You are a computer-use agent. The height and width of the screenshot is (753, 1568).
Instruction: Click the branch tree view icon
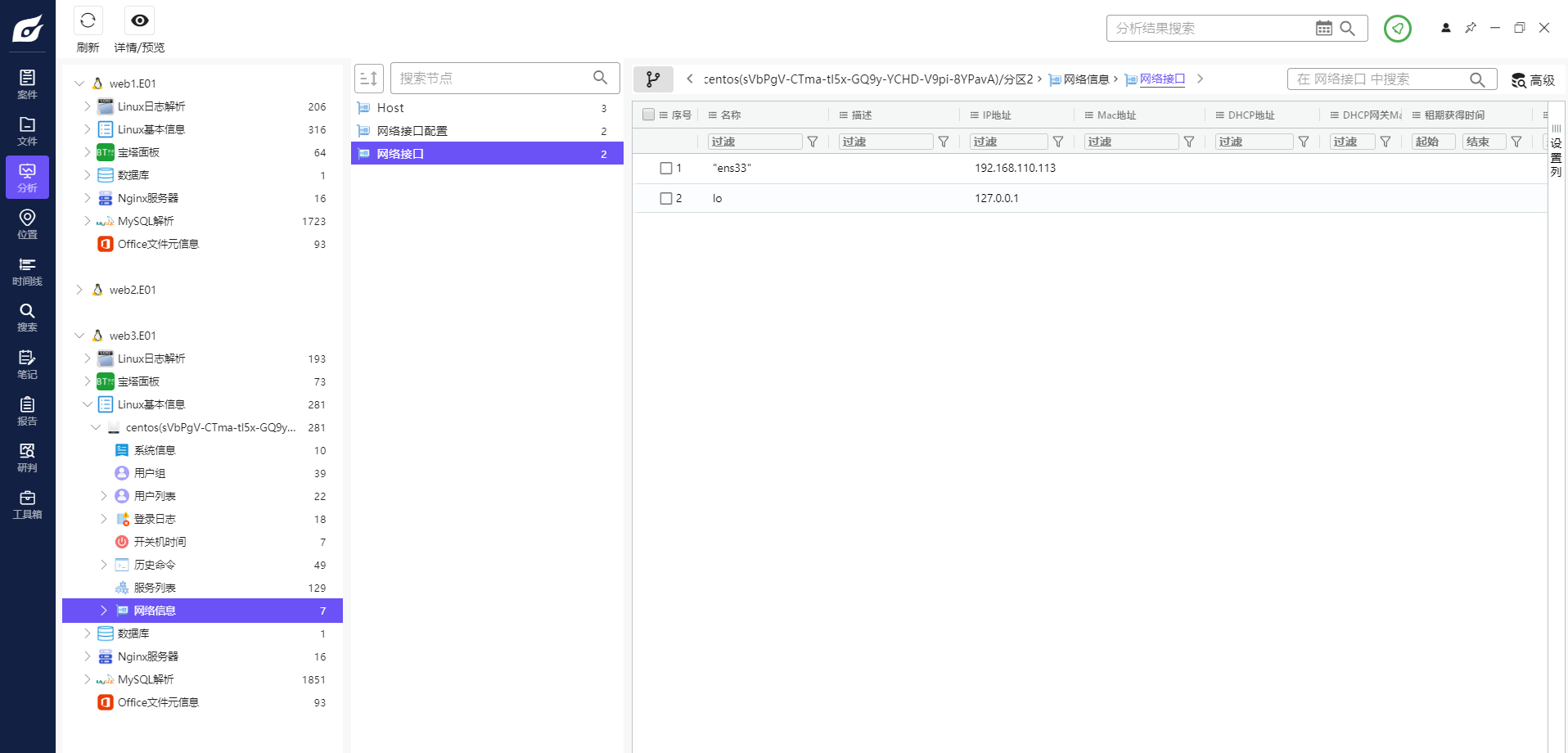coord(653,79)
